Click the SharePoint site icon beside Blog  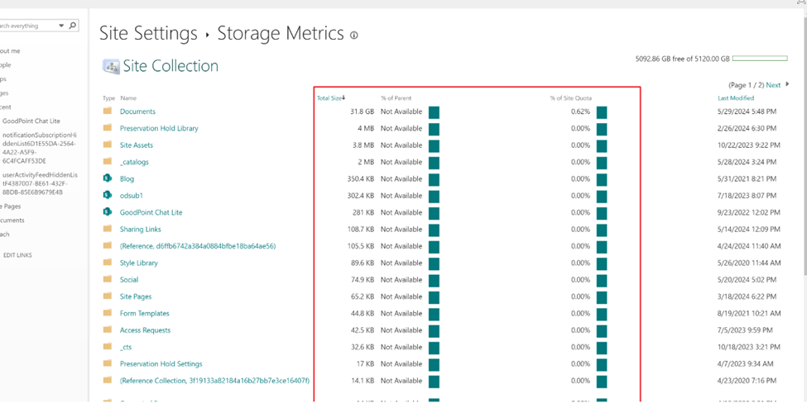point(108,178)
